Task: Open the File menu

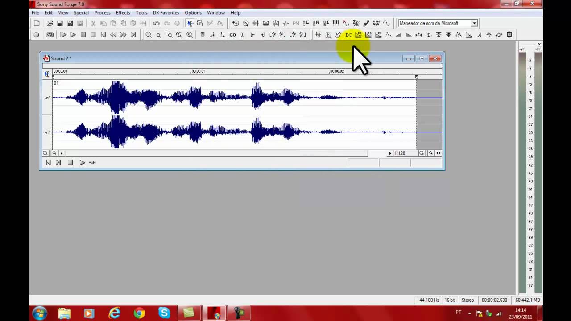Action: click(35, 13)
